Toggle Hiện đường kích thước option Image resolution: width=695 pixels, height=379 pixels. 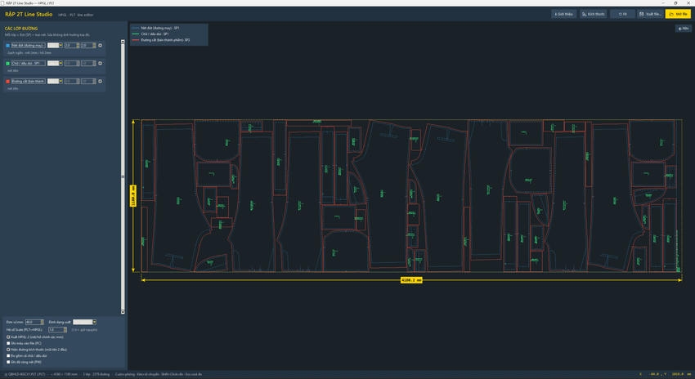8,350
